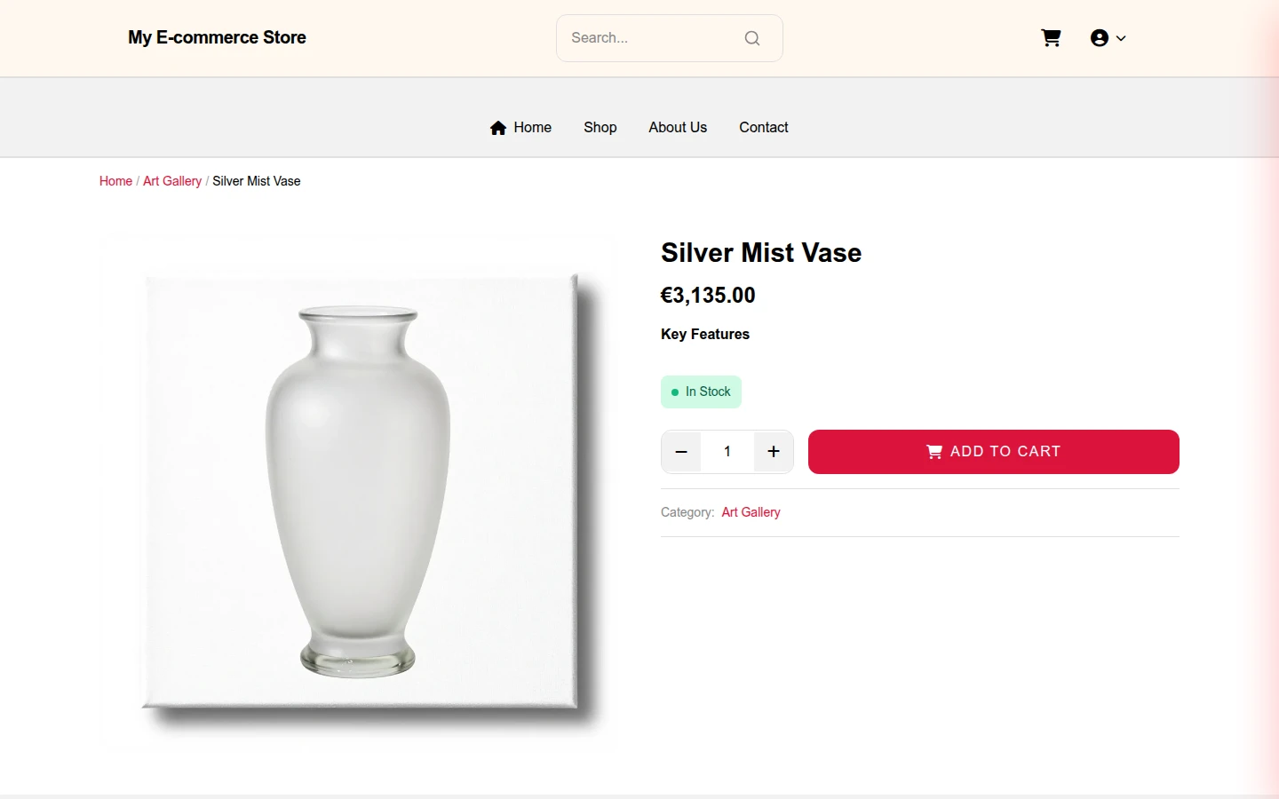This screenshot has height=799, width=1279.
Task: Open Art Gallery breadcrumb link
Action: click(x=172, y=181)
